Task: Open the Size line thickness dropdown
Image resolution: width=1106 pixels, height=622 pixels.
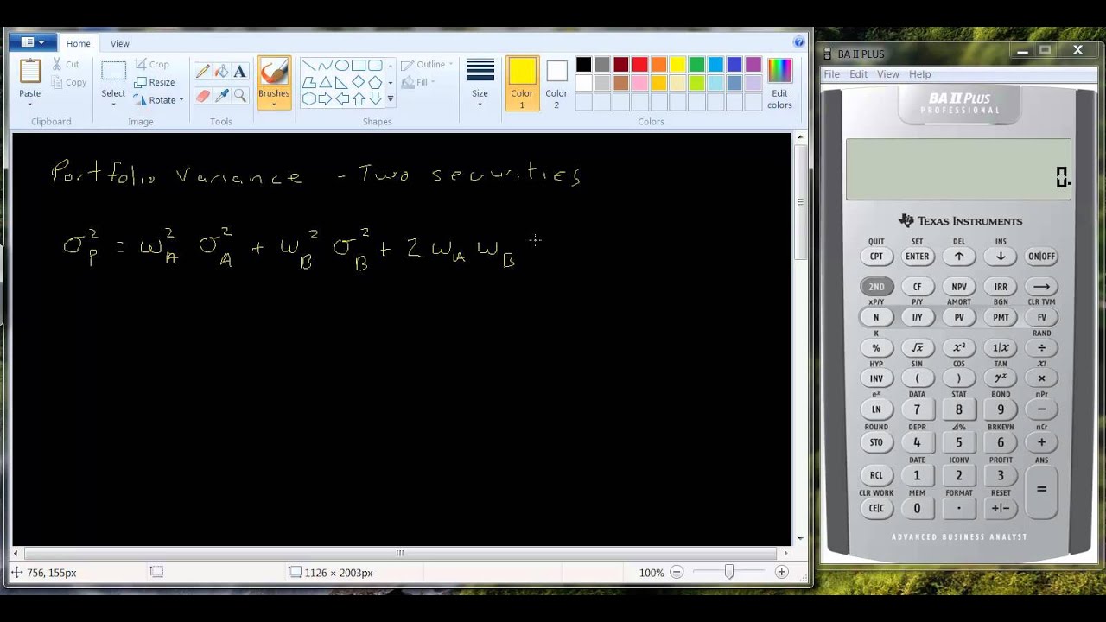Action: [x=480, y=83]
